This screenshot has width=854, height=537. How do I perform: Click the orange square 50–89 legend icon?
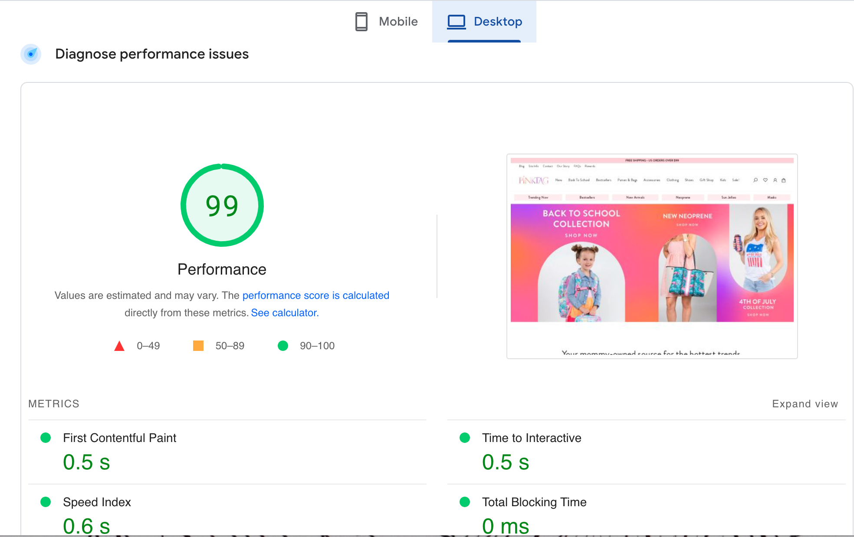click(x=198, y=346)
